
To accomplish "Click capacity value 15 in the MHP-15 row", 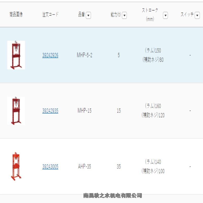I will click(x=119, y=111).
